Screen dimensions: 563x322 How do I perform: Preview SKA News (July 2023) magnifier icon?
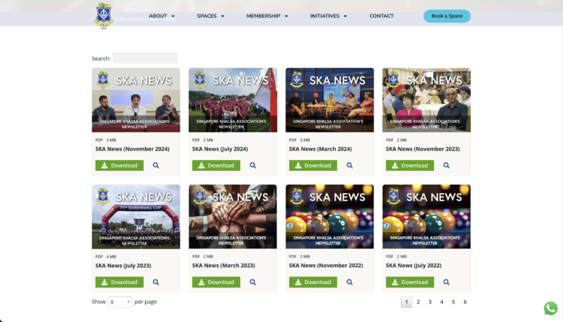[156, 282]
